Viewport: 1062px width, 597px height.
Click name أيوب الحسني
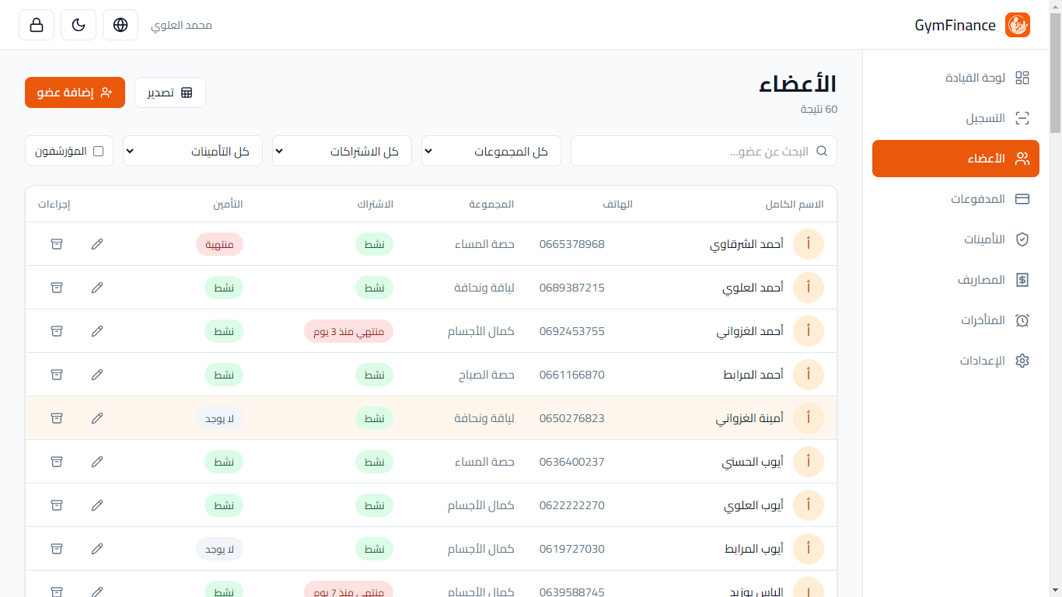pyautogui.click(x=753, y=462)
